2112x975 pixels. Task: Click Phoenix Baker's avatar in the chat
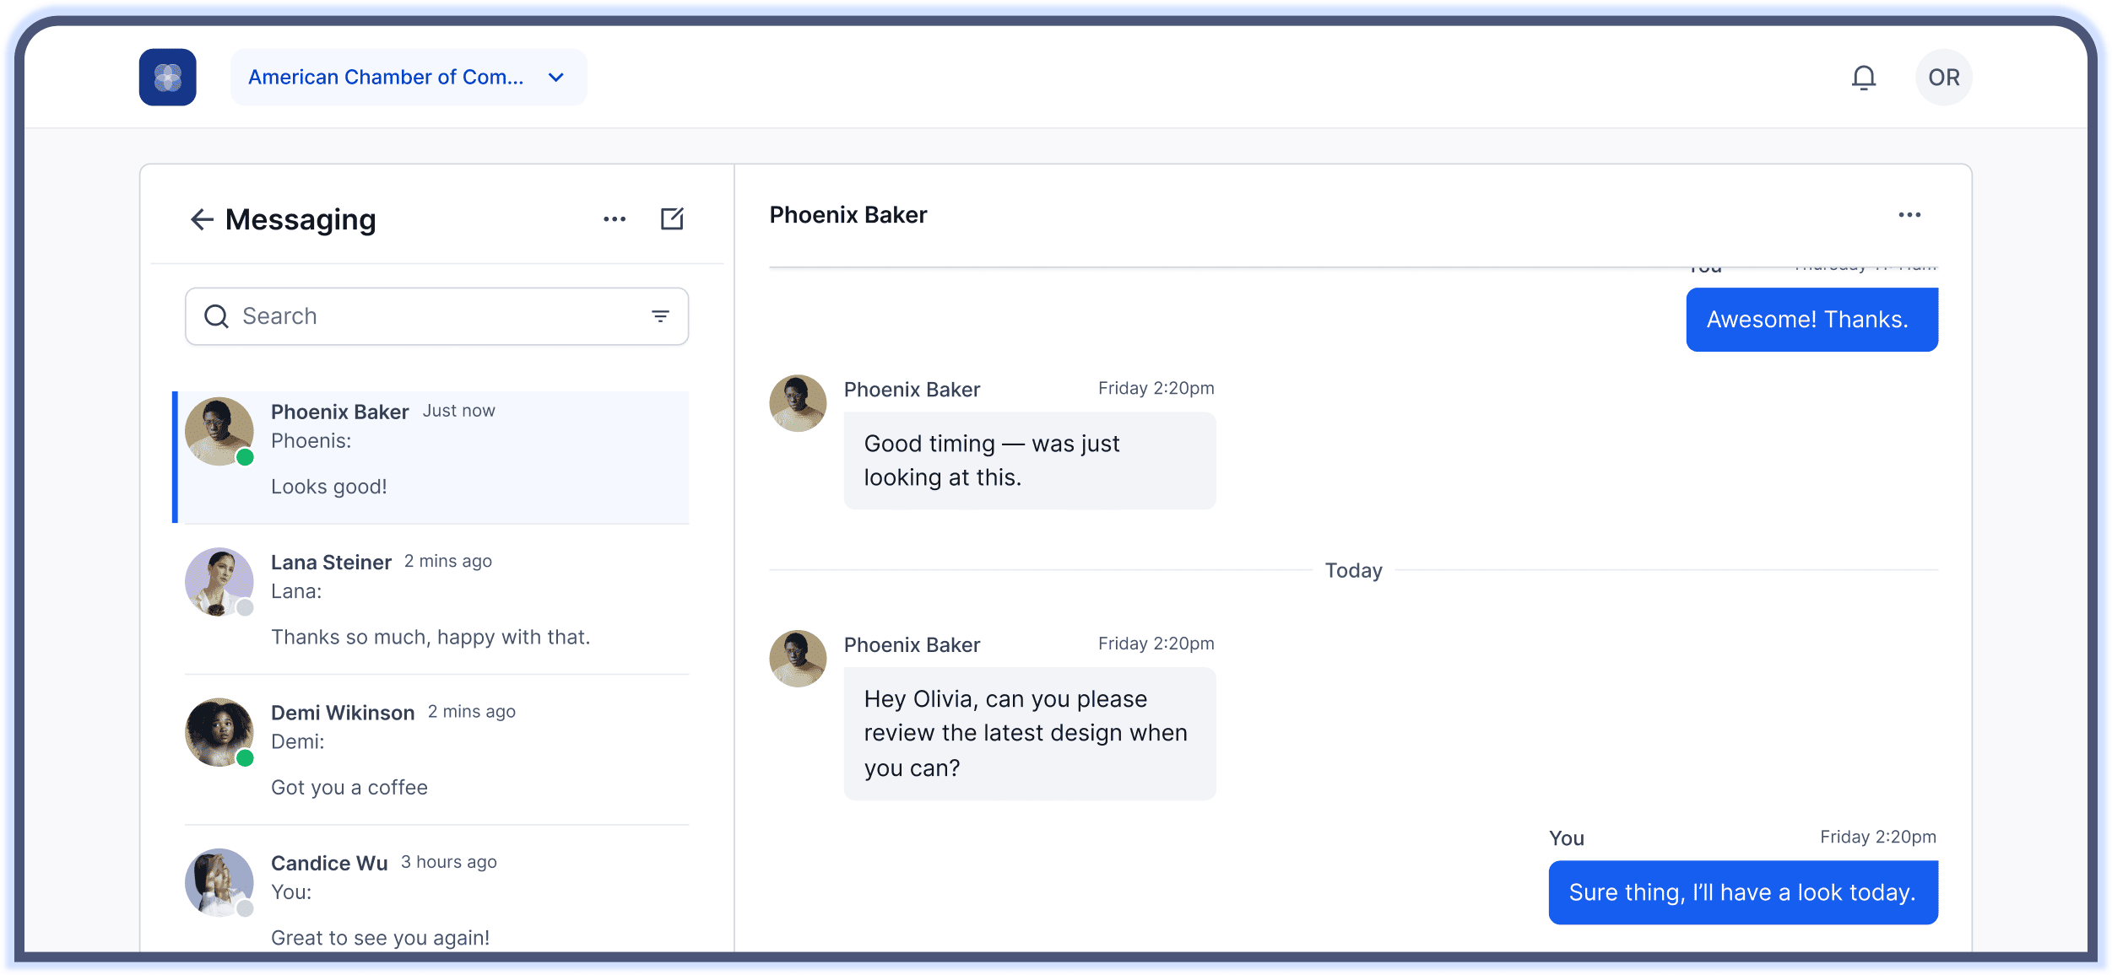797,403
